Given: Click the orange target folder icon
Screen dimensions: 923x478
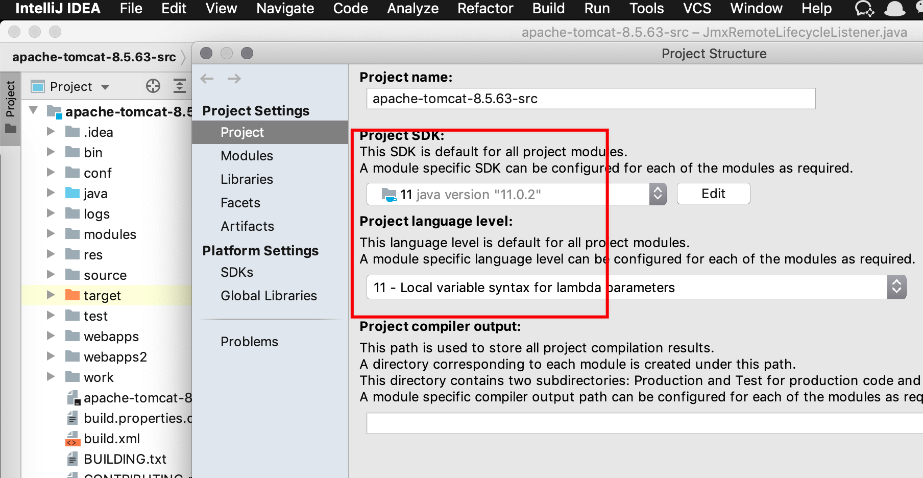Looking at the screenshot, I should pyautogui.click(x=72, y=295).
